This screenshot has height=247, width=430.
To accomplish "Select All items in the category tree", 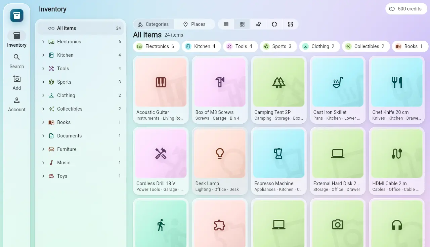I will [x=81, y=28].
